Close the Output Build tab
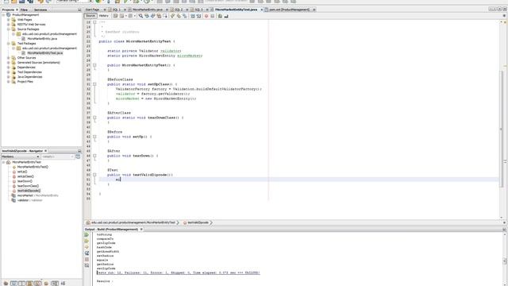The height and width of the screenshot is (286, 508). tap(141, 230)
